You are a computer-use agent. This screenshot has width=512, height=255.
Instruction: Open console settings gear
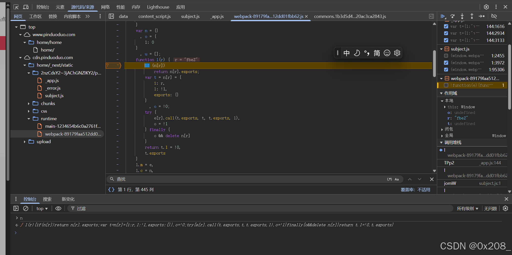click(505, 209)
